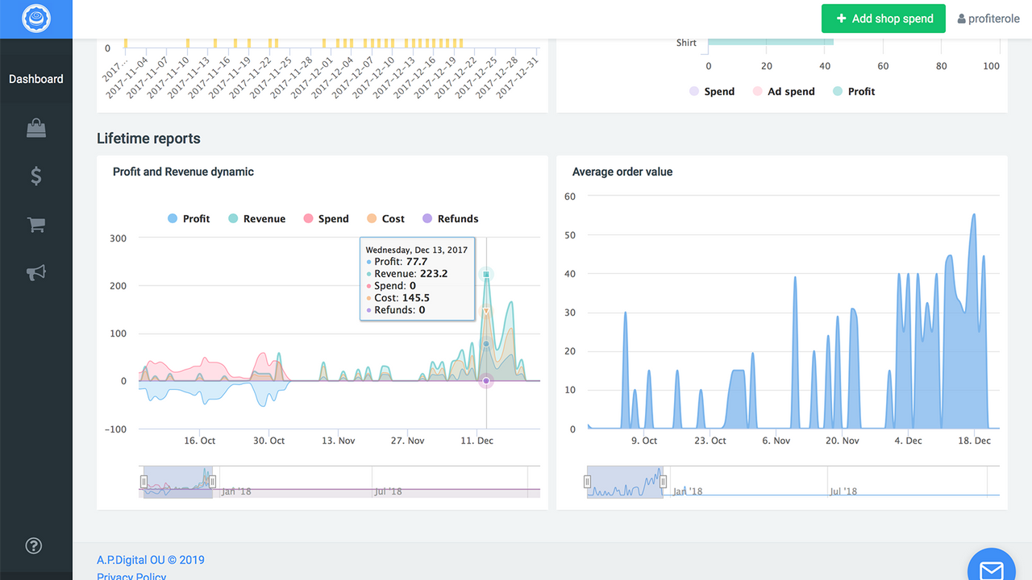Screen dimensions: 1032x580
Task: Click A.P.Digital OU © 2019 link
Action: click(x=151, y=560)
